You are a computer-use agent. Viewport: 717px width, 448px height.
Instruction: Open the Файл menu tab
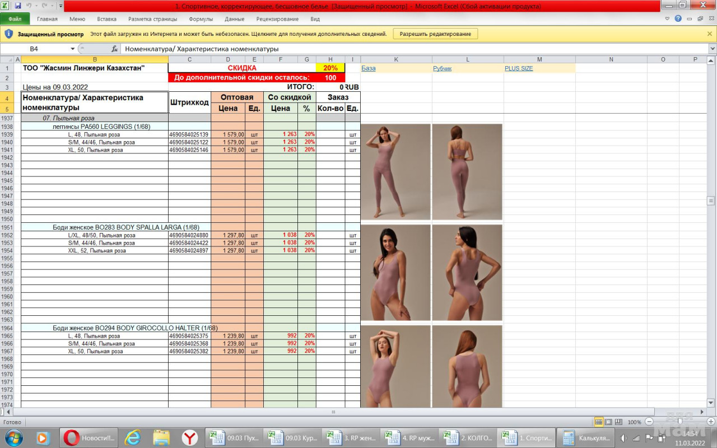point(15,18)
